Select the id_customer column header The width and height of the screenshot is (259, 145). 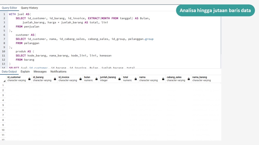(19, 79)
